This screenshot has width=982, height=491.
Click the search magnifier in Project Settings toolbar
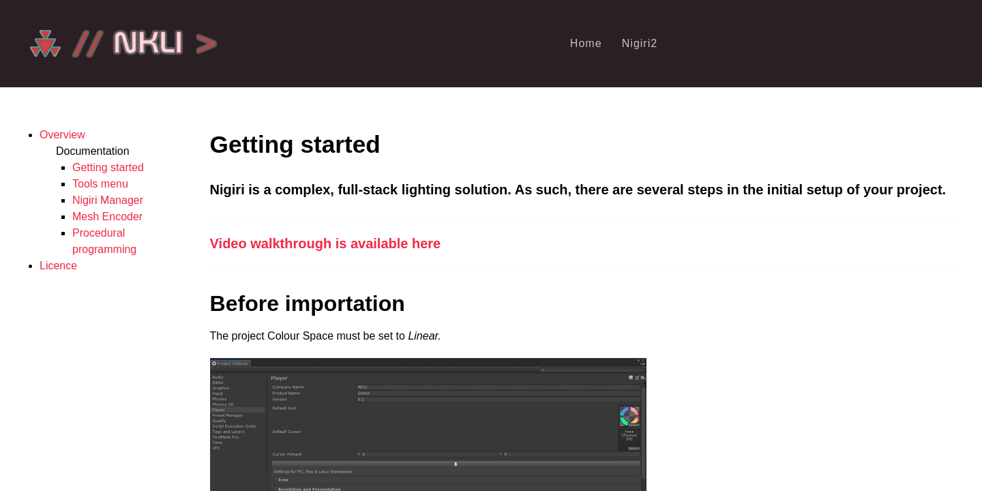[544, 370]
